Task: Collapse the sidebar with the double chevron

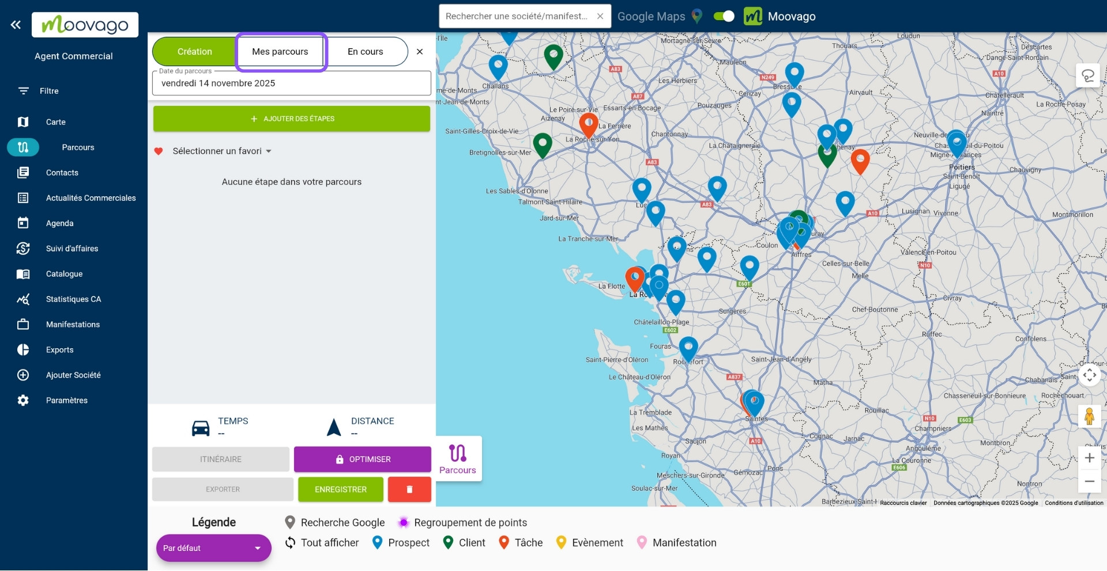Action: pos(16,24)
